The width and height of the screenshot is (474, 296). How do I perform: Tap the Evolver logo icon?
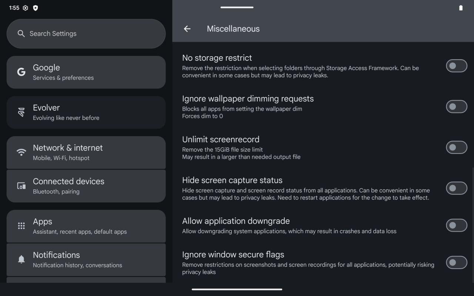(21, 112)
